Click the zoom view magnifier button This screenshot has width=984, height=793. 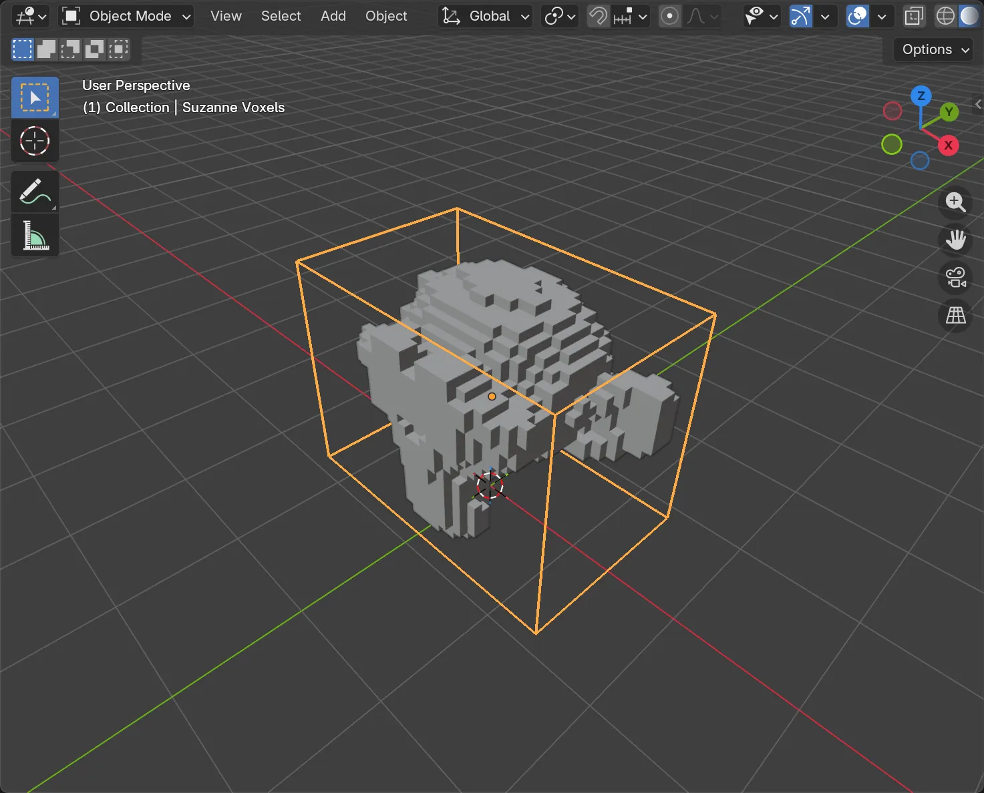(x=955, y=202)
